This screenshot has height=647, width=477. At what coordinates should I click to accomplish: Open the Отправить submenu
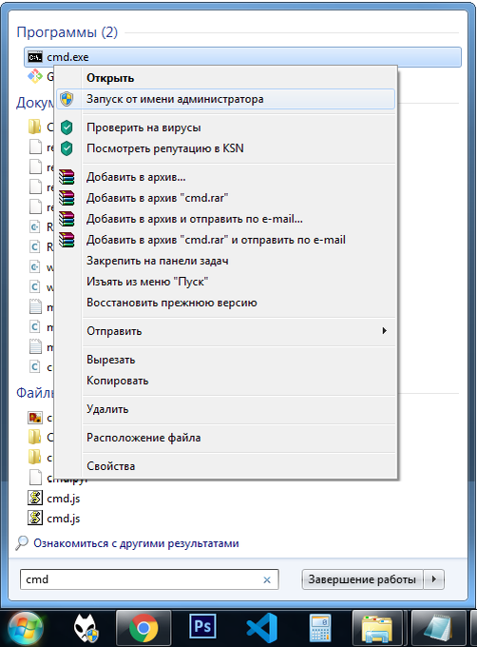click(226, 331)
